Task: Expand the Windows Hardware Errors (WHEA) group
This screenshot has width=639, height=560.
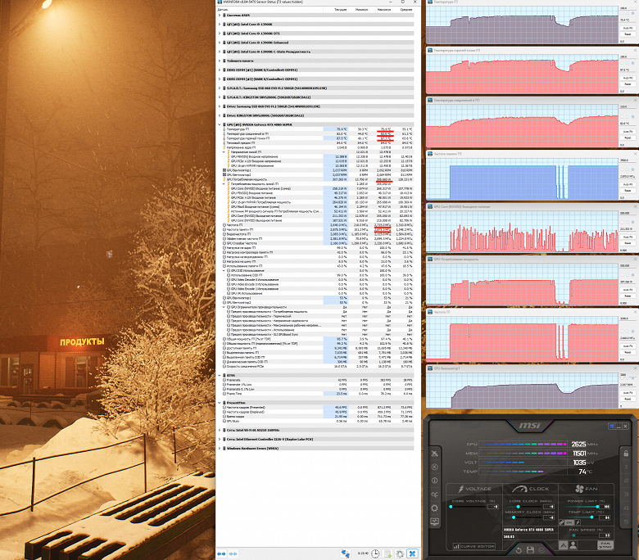Action: [220, 448]
